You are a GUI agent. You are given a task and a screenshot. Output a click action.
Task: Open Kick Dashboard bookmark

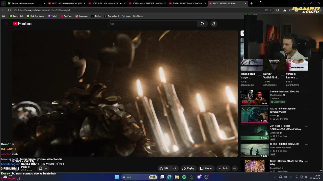tap(35, 16)
